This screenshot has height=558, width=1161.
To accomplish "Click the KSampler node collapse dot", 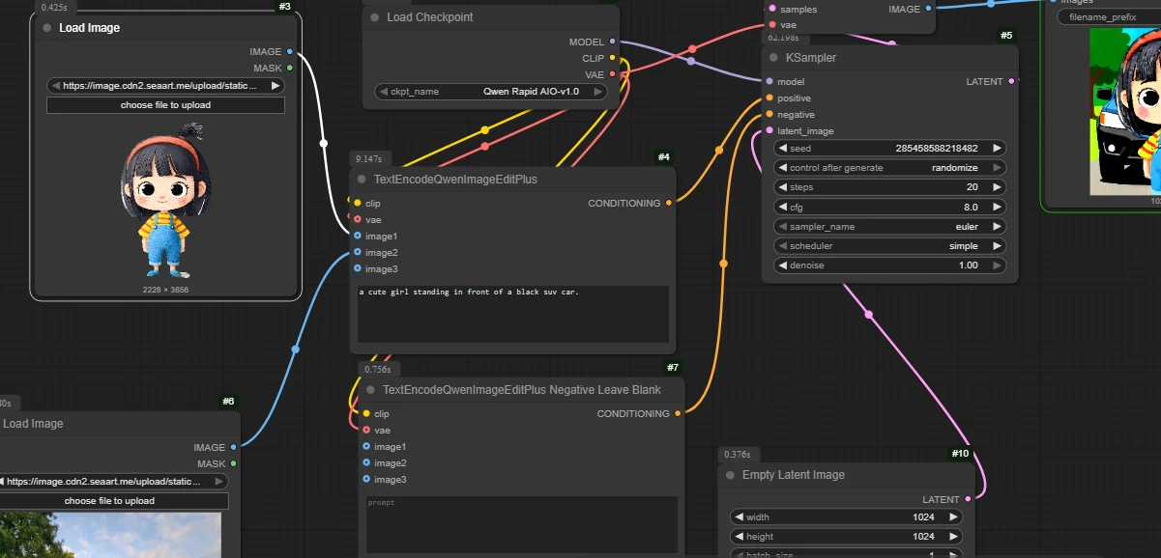I will pos(773,58).
